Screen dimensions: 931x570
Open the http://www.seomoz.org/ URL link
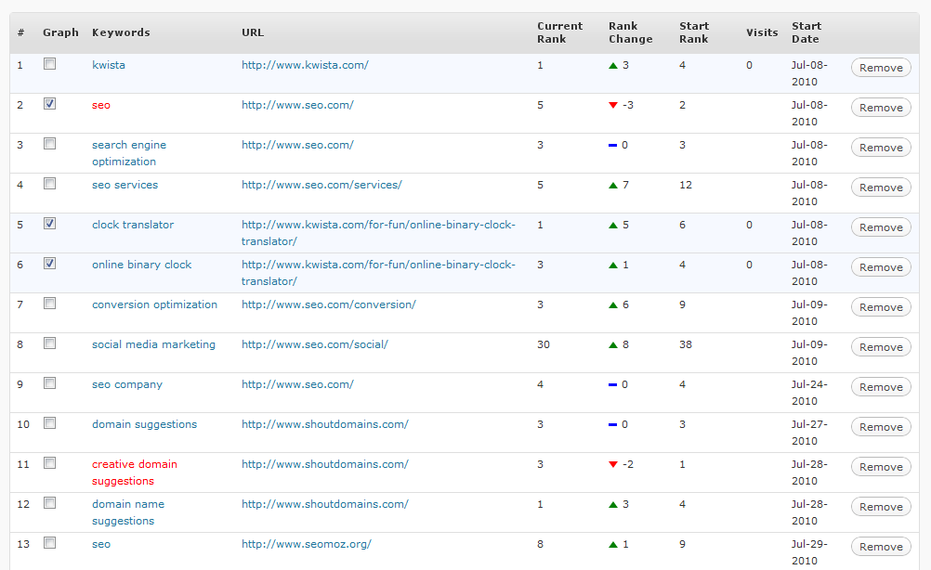tap(307, 544)
